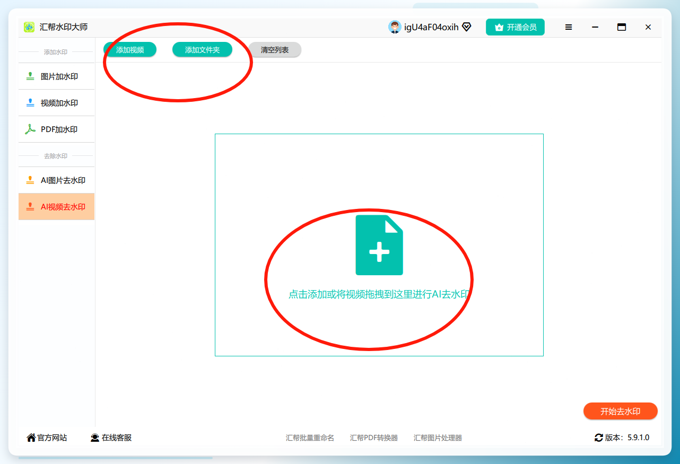Select the AI视频去水印 sidebar item
The height and width of the screenshot is (464, 680).
pos(57,207)
